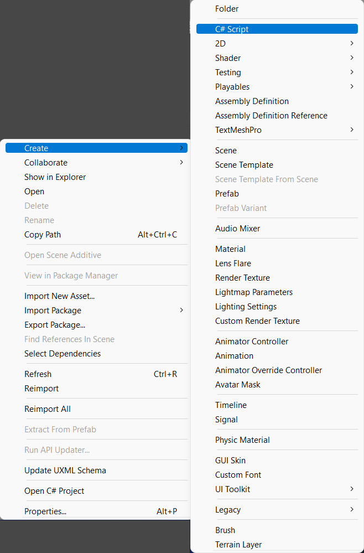Create a Lens Flare asset
This screenshot has width=364, height=553.
[x=277, y=263]
